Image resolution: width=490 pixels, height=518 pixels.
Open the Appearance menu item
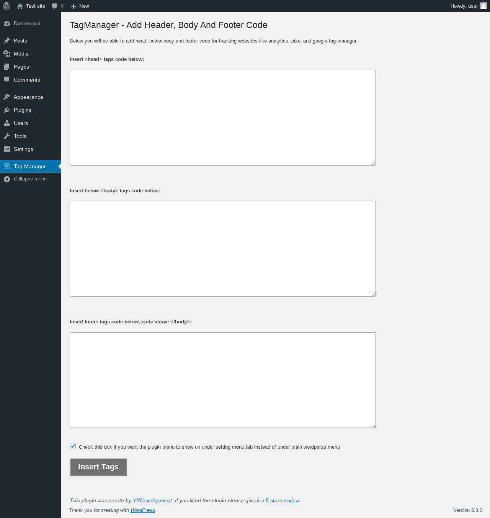(31, 97)
